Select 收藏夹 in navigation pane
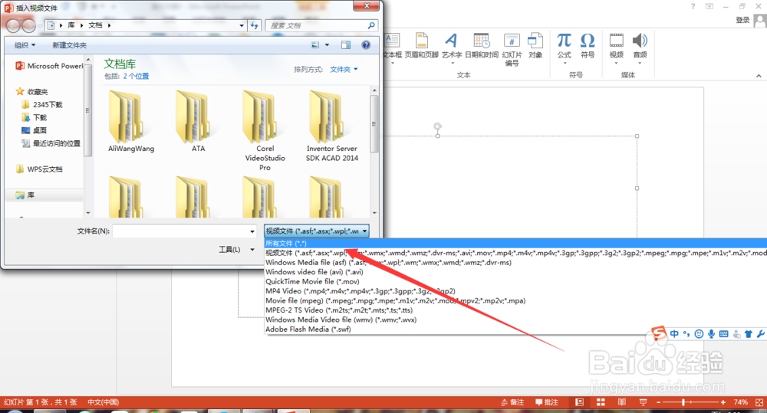The width and height of the screenshot is (767, 413). 32,92
